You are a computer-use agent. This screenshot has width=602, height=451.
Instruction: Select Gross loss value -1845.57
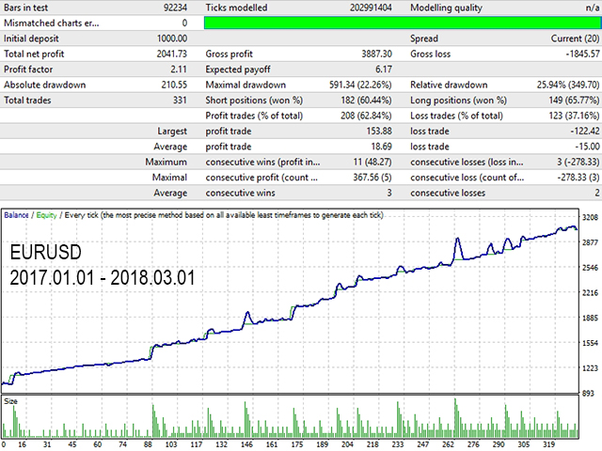[x=582, y=54]
